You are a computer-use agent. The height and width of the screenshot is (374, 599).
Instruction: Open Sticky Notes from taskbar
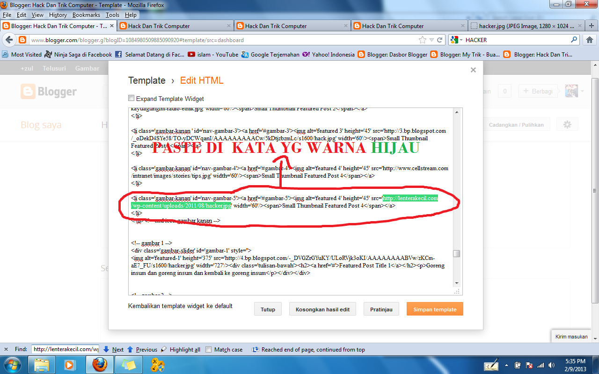tap(128, 365)
